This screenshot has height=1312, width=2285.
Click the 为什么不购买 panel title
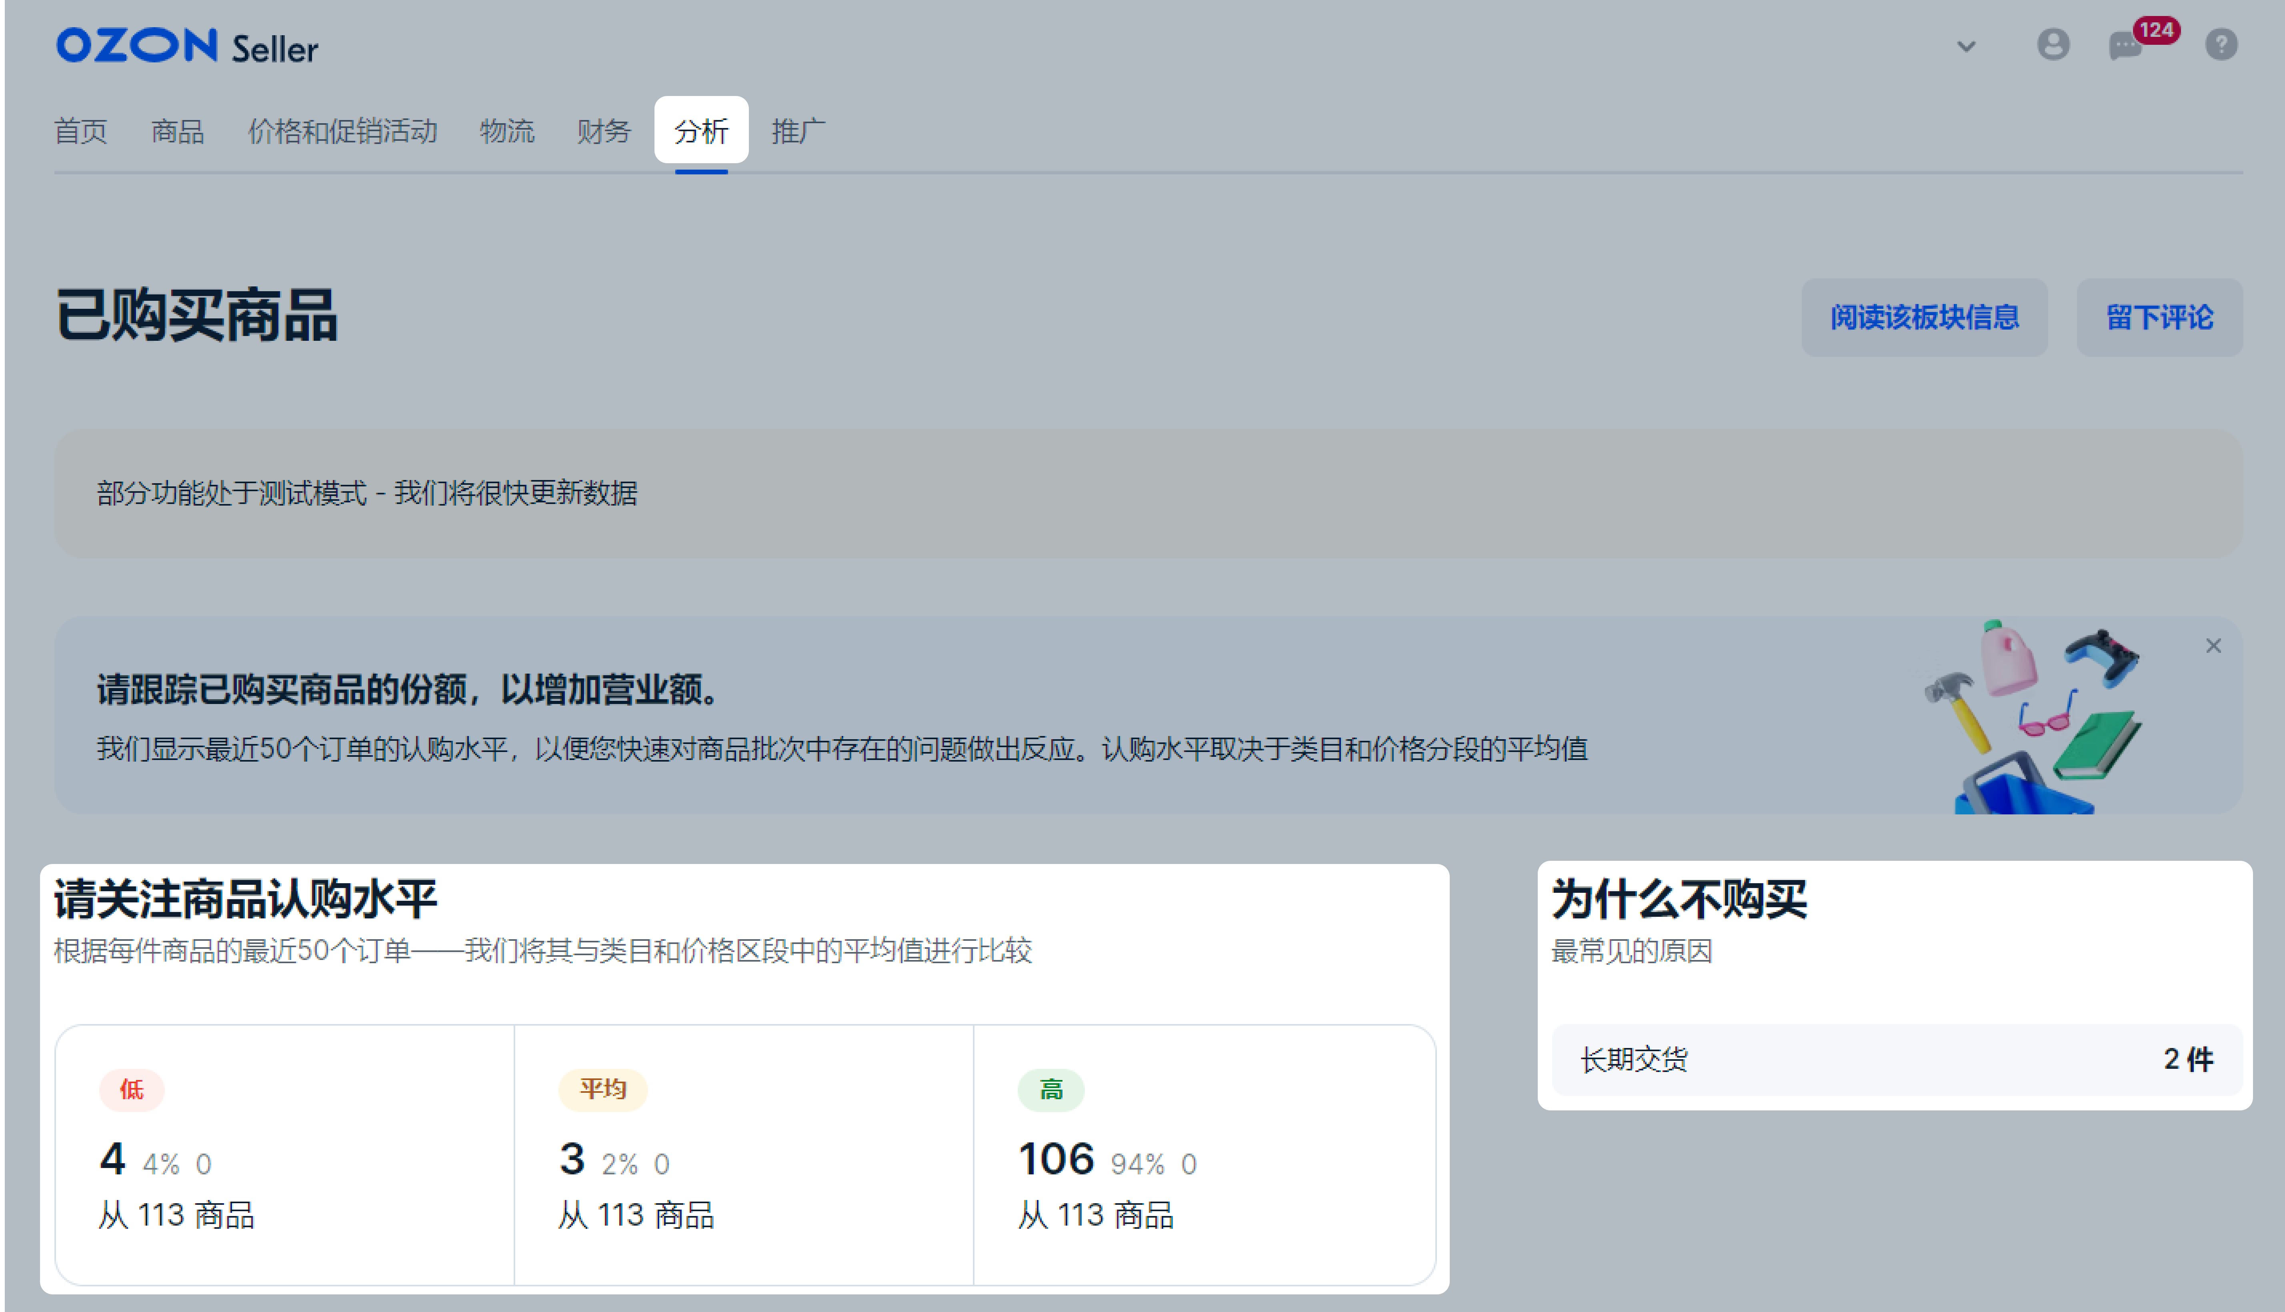coord(1679,899)
